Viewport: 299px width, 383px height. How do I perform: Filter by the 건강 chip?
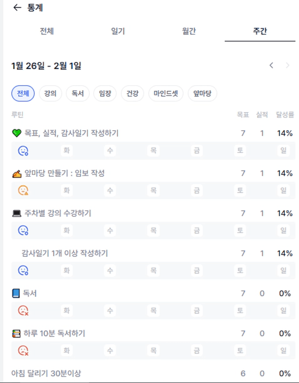pos(132,94)
